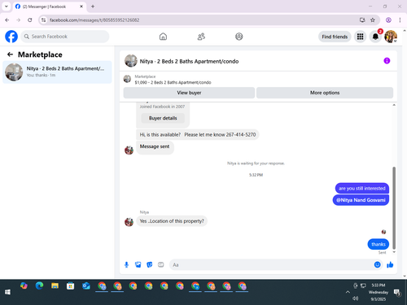Click the microphone voice clip icon

(x=126, y=265)
